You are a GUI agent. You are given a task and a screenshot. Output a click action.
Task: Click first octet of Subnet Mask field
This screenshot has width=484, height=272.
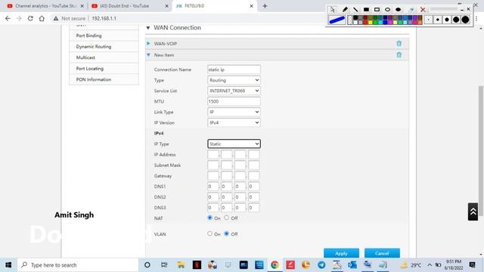coord(213,165)
